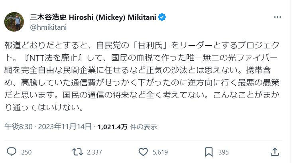
Task: Click the reply count 250
Action: click(26, 152)
